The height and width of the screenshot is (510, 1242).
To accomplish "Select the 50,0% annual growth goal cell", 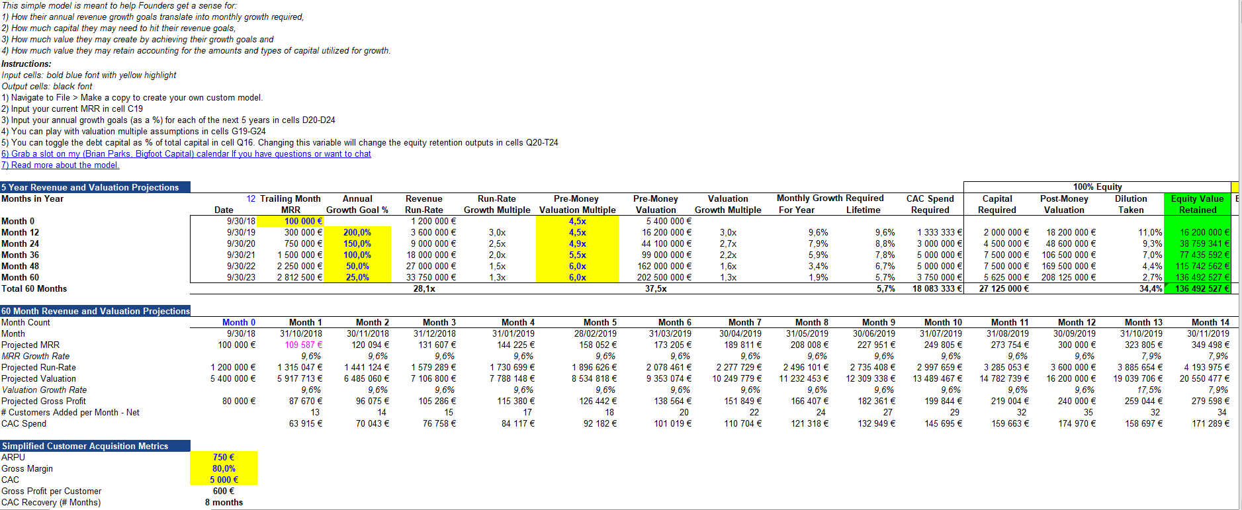I will [x=357, y=266].
